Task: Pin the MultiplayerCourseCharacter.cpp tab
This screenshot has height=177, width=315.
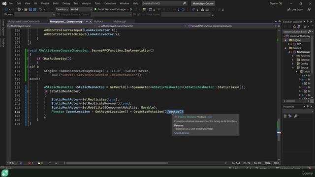Action: [87, 22]
